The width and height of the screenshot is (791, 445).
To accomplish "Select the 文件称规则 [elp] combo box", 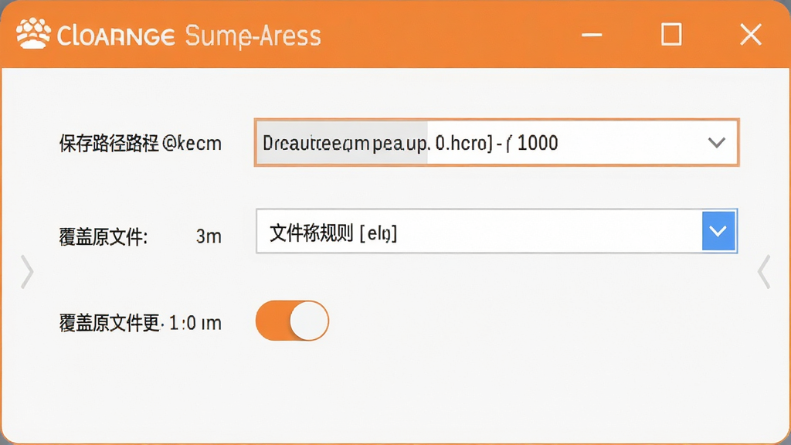I will pyautogui.click(x=497, y=231).
